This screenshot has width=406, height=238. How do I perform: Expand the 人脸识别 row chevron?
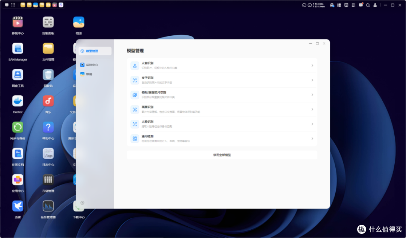(312, 124)
